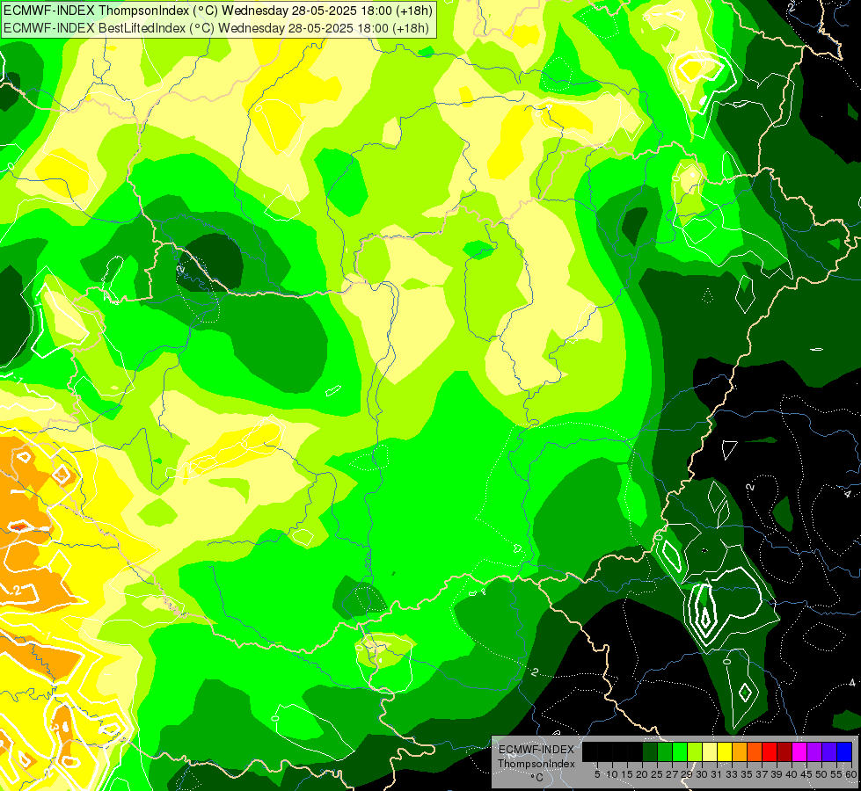Click the legend tick value 35
Viewport: 861px width, 791px height.
(747, 774)
